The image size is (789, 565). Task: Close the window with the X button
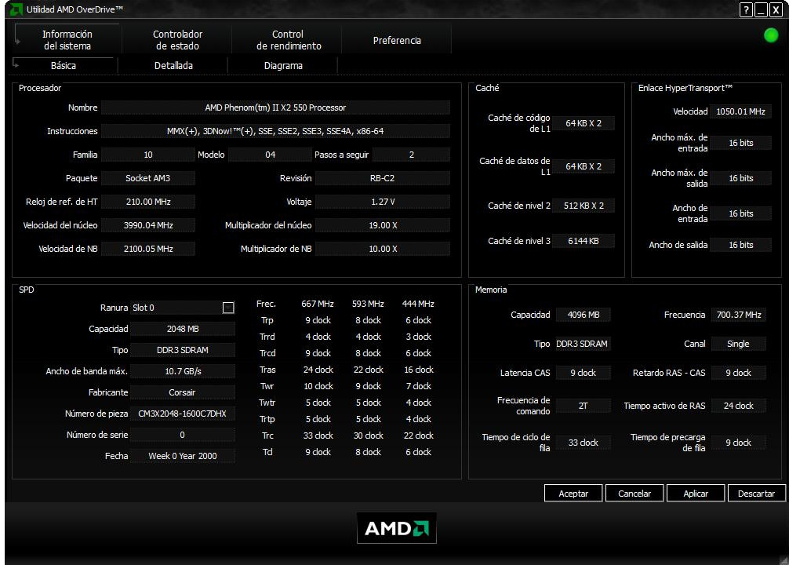point(776,9)
